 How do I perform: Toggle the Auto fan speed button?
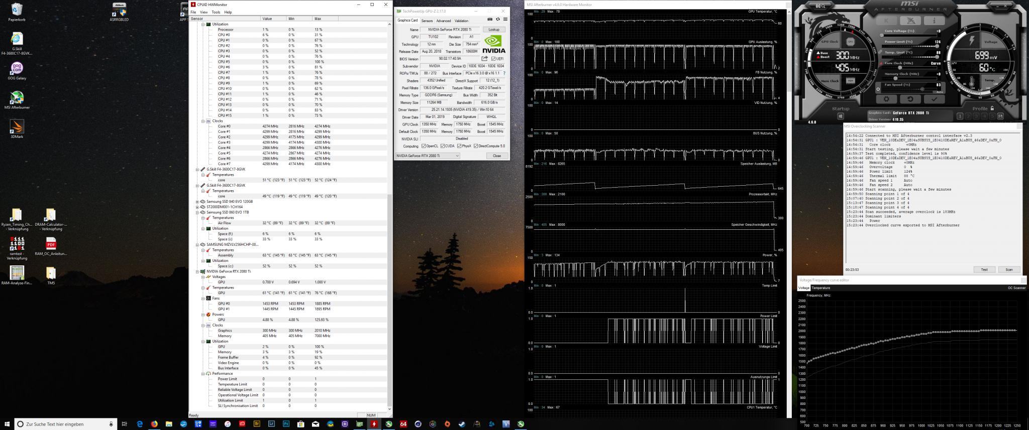(940, 92)
